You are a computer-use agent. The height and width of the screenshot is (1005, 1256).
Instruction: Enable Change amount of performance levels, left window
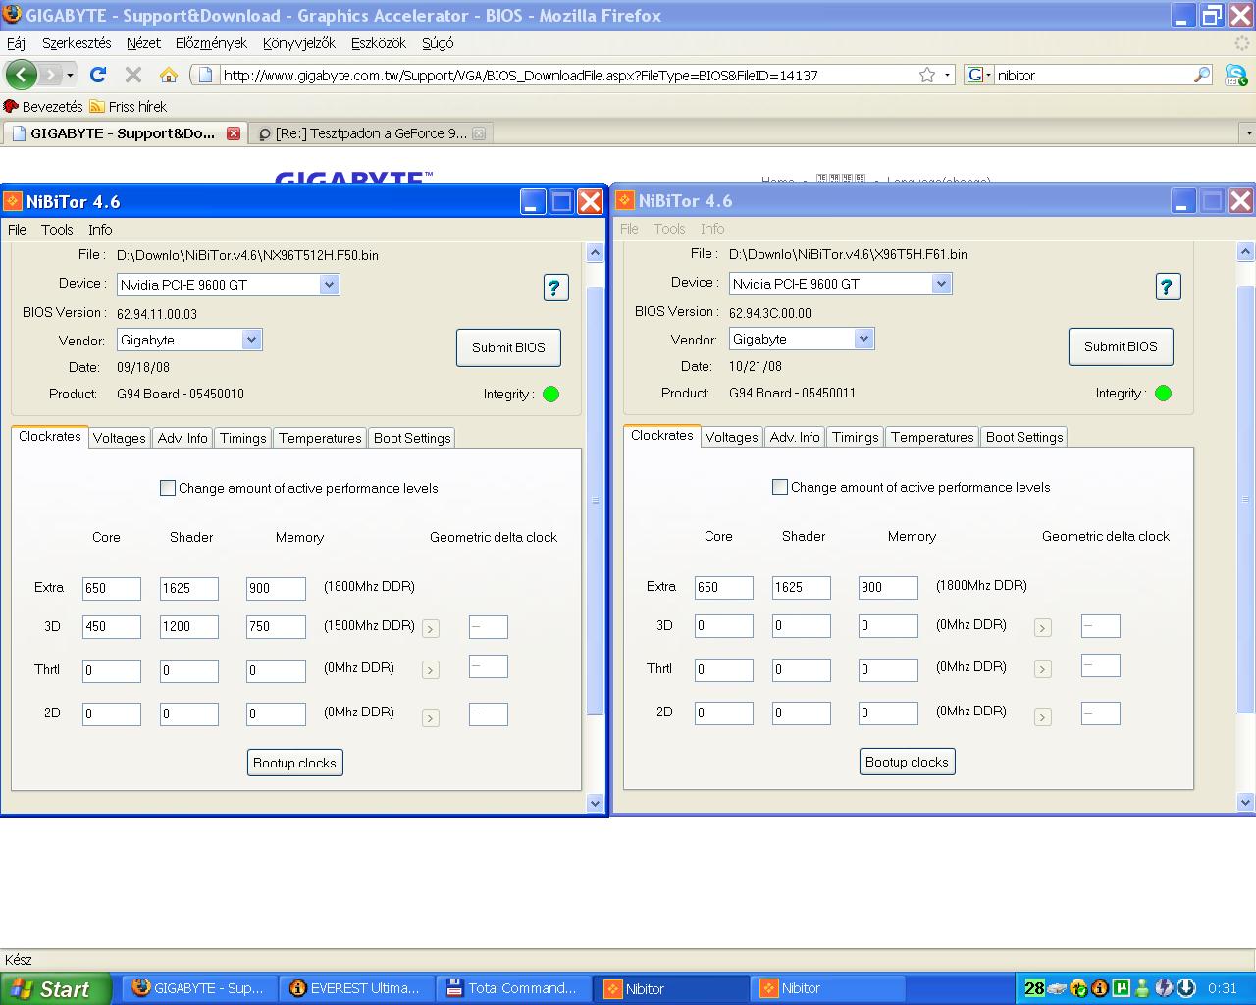tap(168, 488)
